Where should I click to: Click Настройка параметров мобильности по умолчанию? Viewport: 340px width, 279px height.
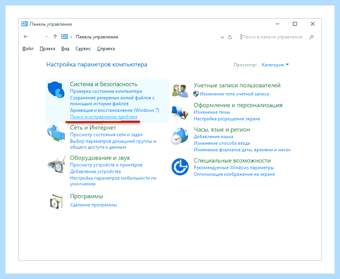coord(113,181)
